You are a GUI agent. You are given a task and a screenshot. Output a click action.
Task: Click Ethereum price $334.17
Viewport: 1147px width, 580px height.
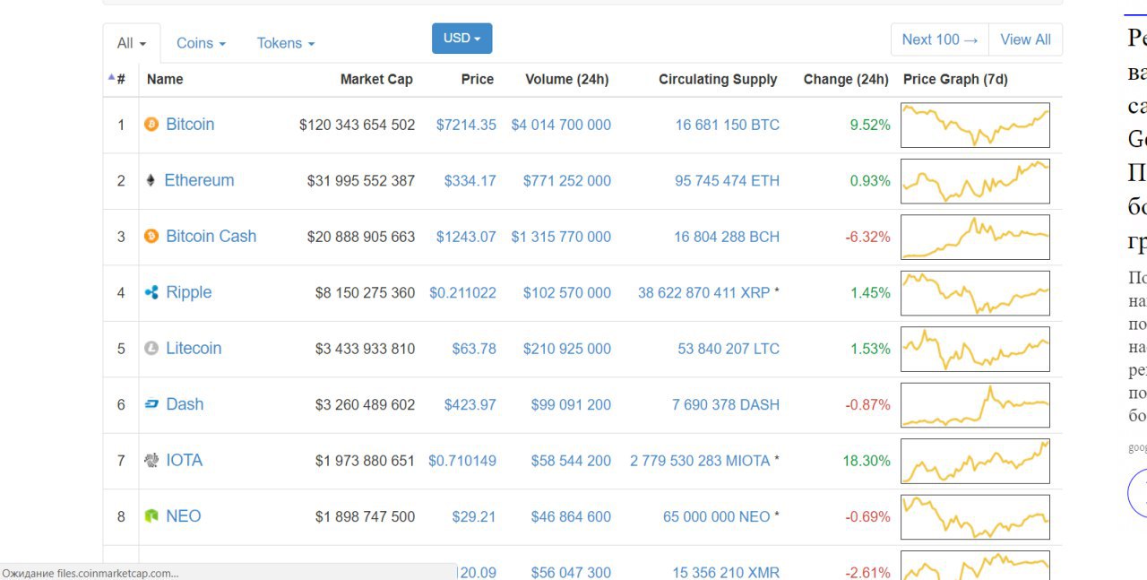pyautogui.click(x=470, y=181)
